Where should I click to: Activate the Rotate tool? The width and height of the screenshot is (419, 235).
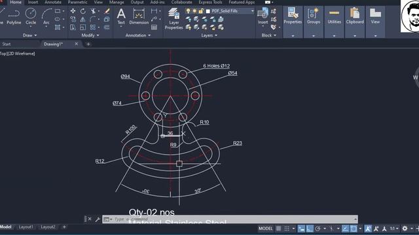83,11
